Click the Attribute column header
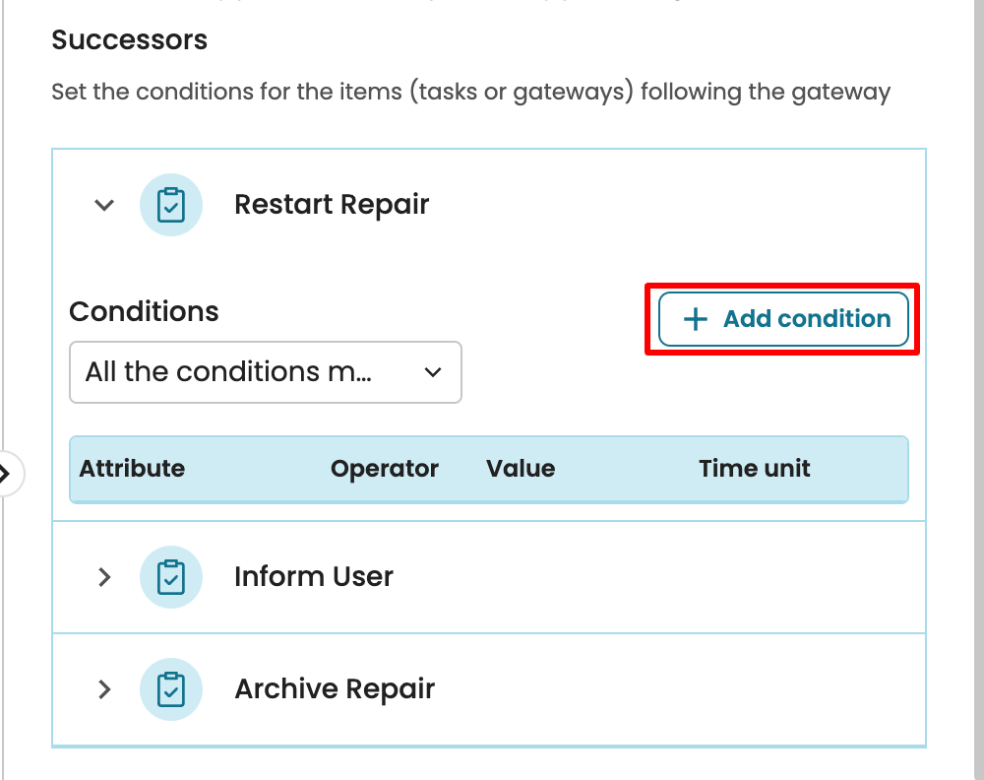The width and height of the screenshot is (984, 780). coord(132,469)
